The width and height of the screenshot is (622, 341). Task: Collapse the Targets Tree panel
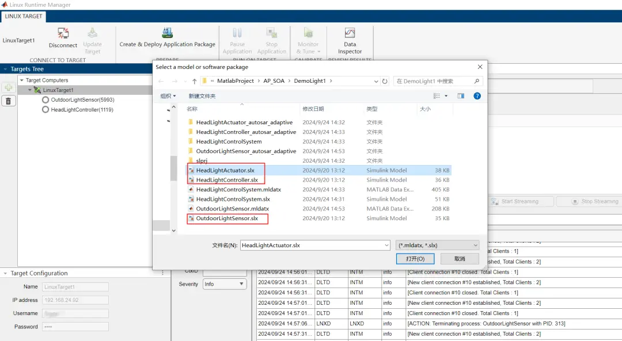pyautogui.click(x=5, y=69)
